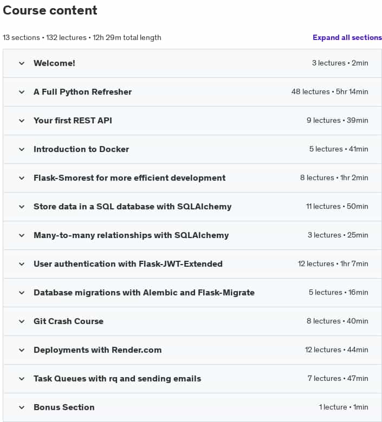The height and width of the screenshot is (422, 382).
Task: Open Flask-Smorest for more efficient development
Action: pos(130,178)
